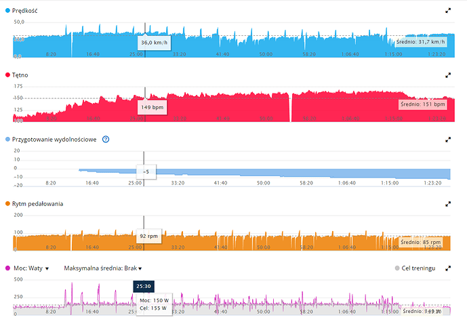Click the Tętno chart title
This screenshot has height=328, width=467.
coord(20,75)
